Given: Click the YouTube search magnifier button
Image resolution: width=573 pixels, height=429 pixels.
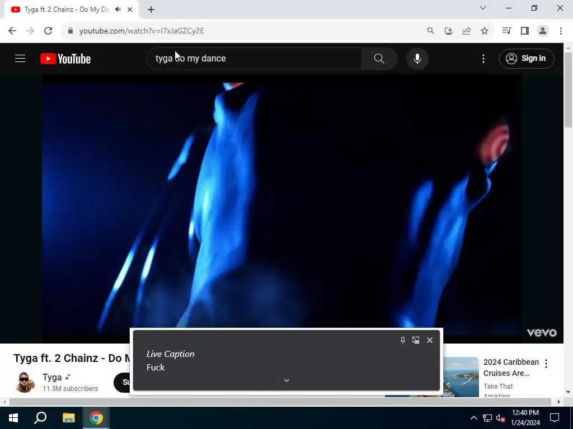Looking at the screenshot, I should (379, 58).
